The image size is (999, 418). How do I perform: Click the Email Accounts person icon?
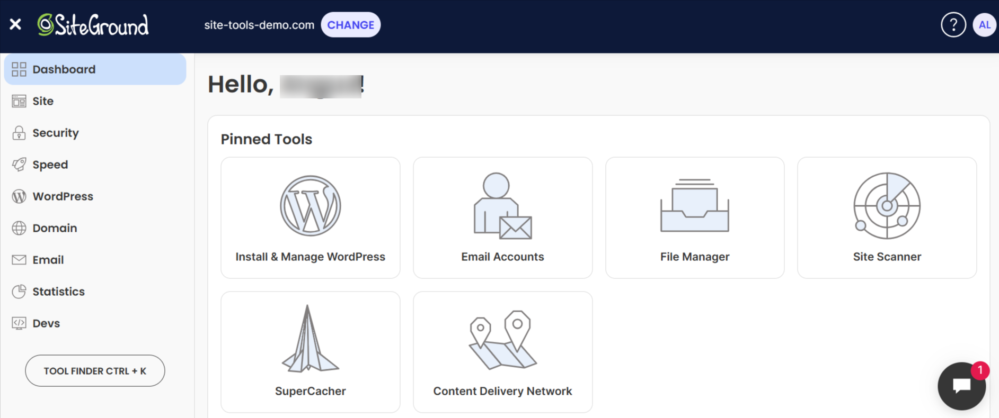pyautogui.click(x=502, y=206)
